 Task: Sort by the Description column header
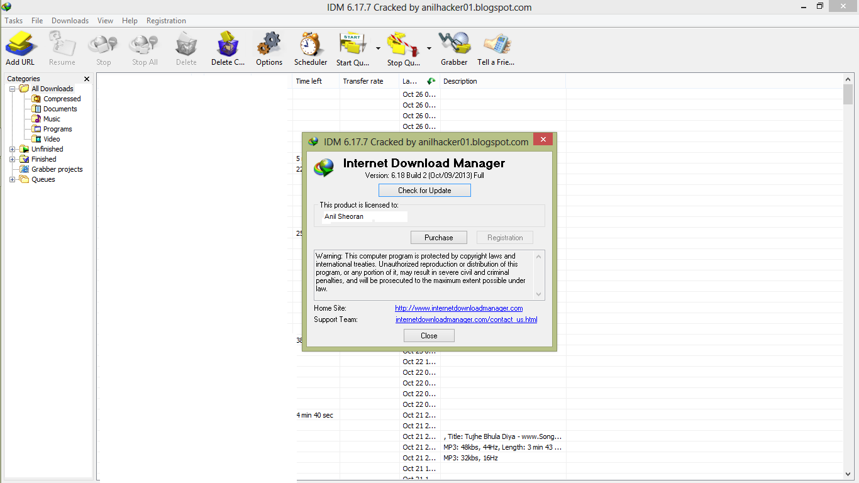(x=502, y=81)
